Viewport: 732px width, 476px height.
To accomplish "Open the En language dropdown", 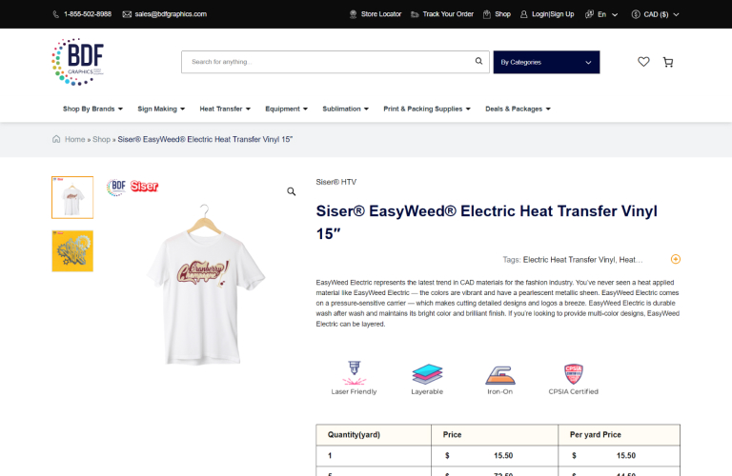I will (x=601, y=14).
